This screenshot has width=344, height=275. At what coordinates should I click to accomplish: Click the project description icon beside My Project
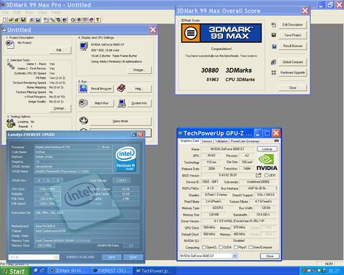[x=9, y=44]
